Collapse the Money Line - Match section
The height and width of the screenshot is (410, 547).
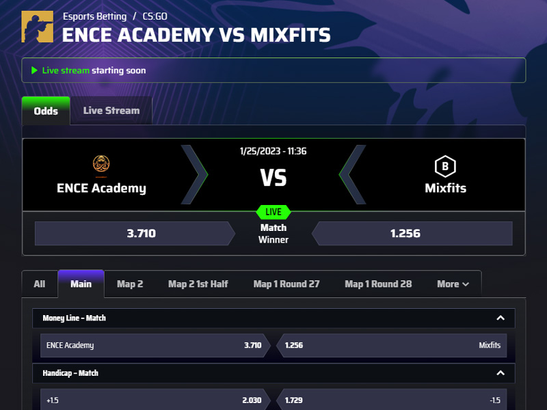click(x=501, y=318)
